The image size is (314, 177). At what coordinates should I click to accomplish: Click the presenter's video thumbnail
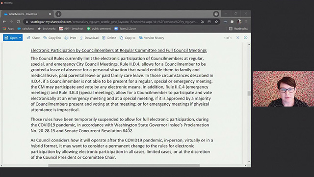[x=283, y=88]
